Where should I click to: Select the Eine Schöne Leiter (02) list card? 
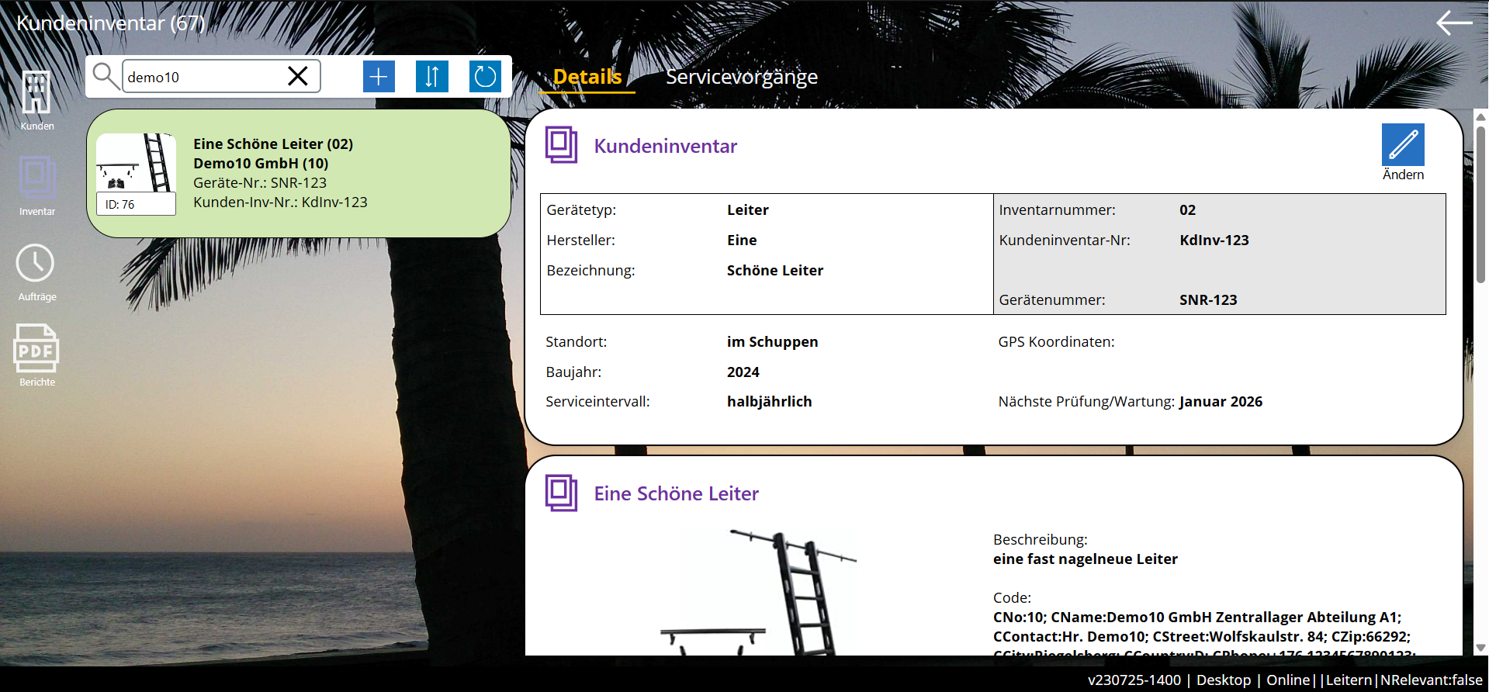coord(299,173)
